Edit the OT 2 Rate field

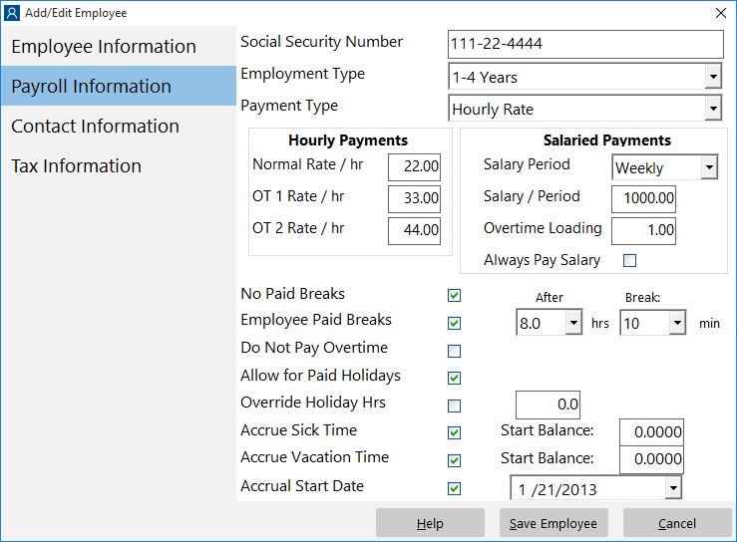(414, 230)
